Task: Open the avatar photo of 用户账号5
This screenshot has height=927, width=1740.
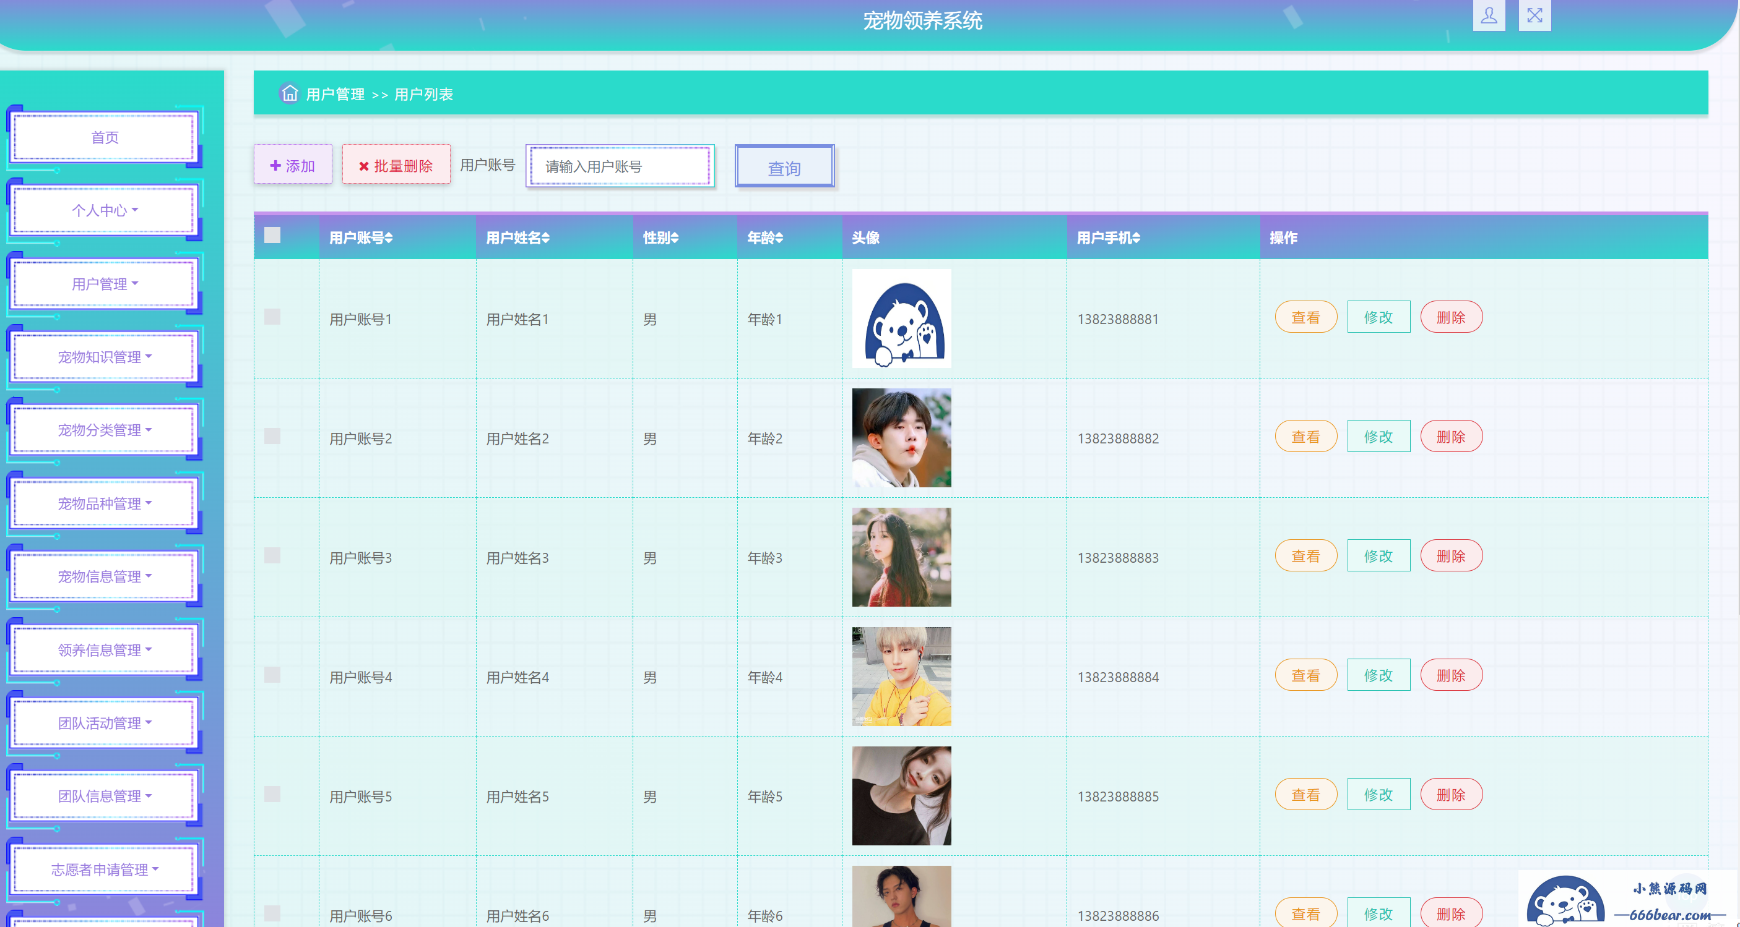Action: click(x=902, y=796)
